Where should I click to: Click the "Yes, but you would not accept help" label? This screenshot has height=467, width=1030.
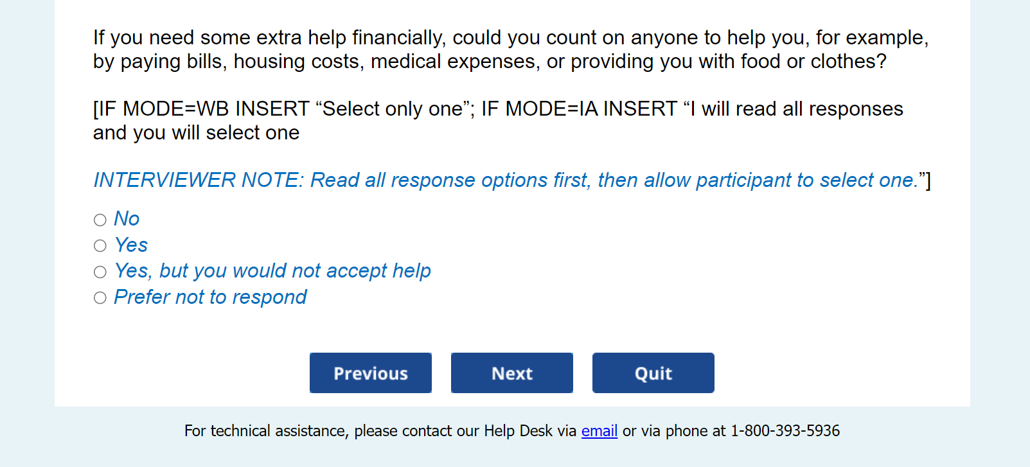(x=272, y=271)
